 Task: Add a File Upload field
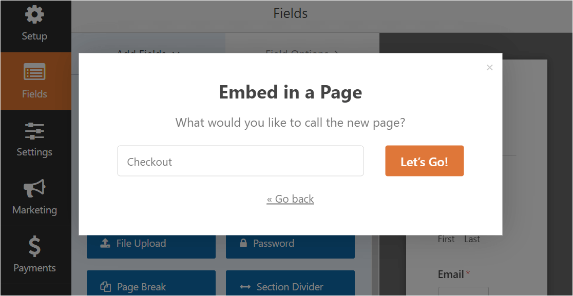point(151,244)
